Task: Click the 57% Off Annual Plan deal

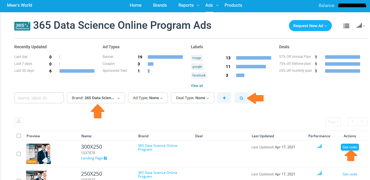Action: pyautogui.click(x=320, y=57)
